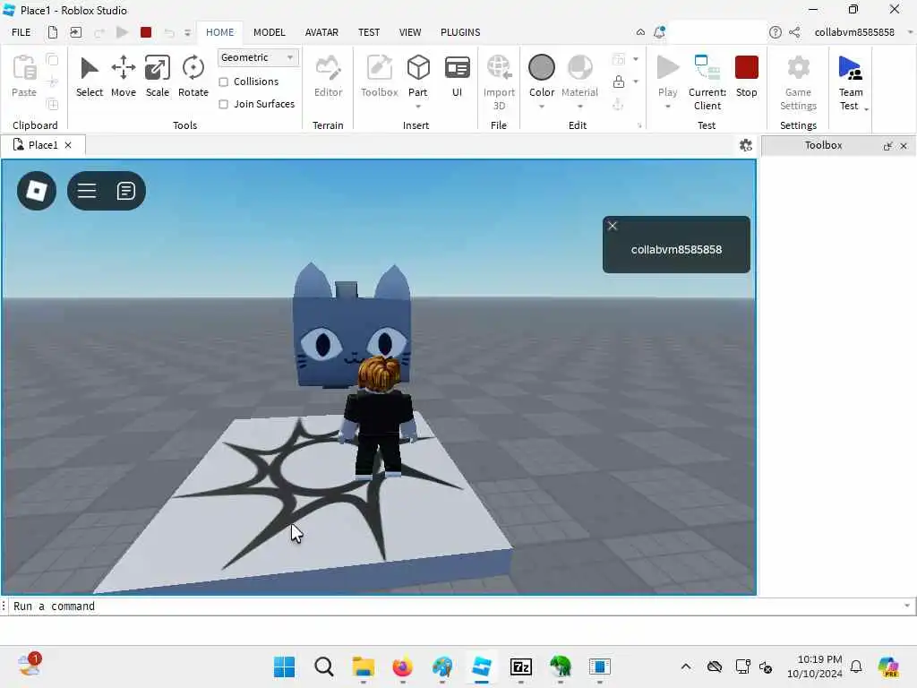Open the Roblox menu in viewport
This screenshot has height=688, width=917.
(x=37, y=191)
